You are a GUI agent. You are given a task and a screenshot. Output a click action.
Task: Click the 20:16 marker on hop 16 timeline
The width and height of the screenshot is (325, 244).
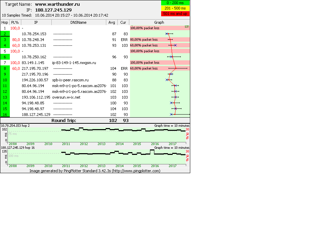[x=155, y=166]
